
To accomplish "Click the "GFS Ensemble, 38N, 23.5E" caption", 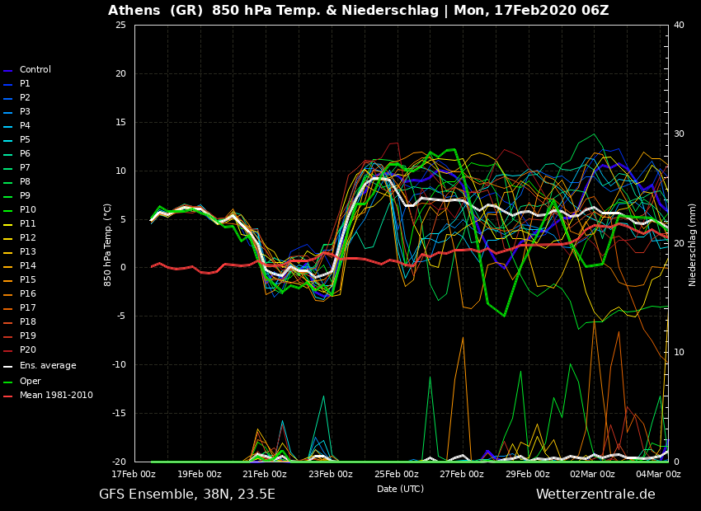I will tap(187, 495).
